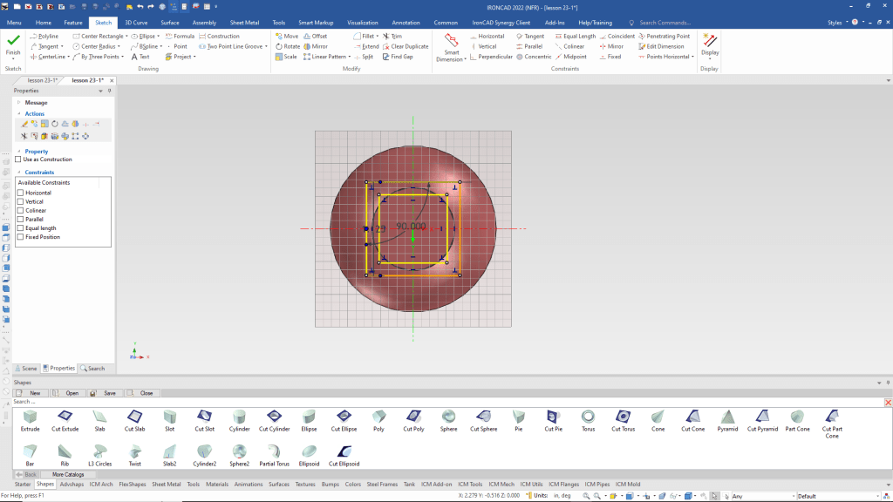Open the Center Rectangle dropdown arrow
Viewport: 893px width, 502px height.
[x=126, y=37]
